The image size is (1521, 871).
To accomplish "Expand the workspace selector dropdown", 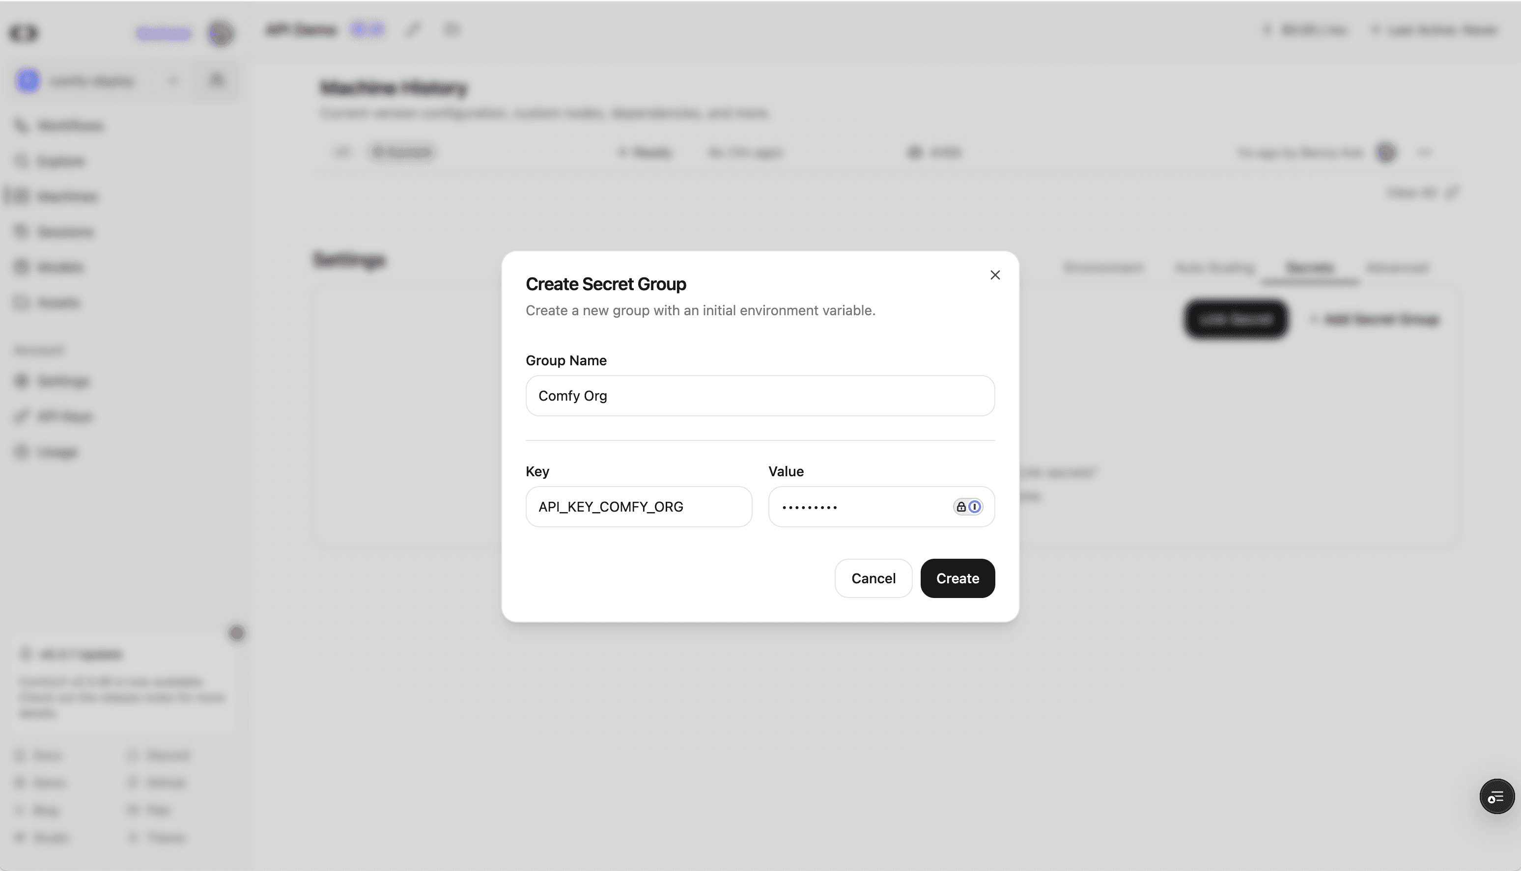I will point(173,81).
